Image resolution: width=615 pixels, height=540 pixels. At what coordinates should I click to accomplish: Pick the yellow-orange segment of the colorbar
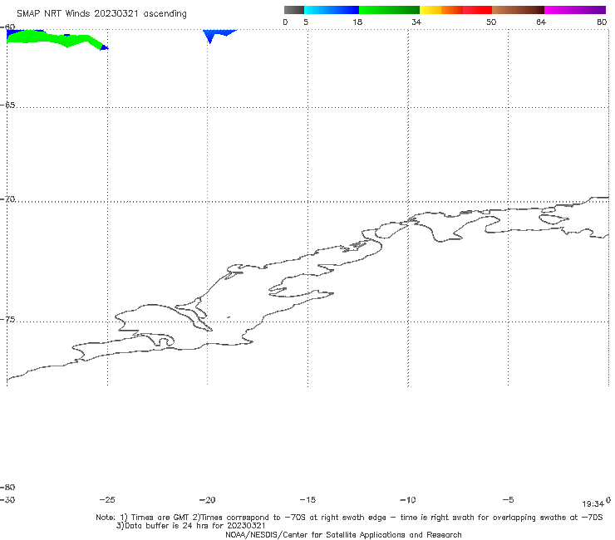[441, 10]
